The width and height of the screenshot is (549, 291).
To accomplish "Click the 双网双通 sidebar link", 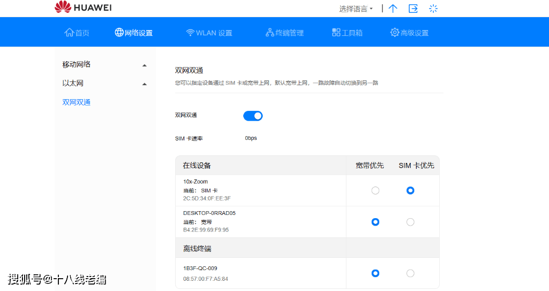I will (77, 102).
